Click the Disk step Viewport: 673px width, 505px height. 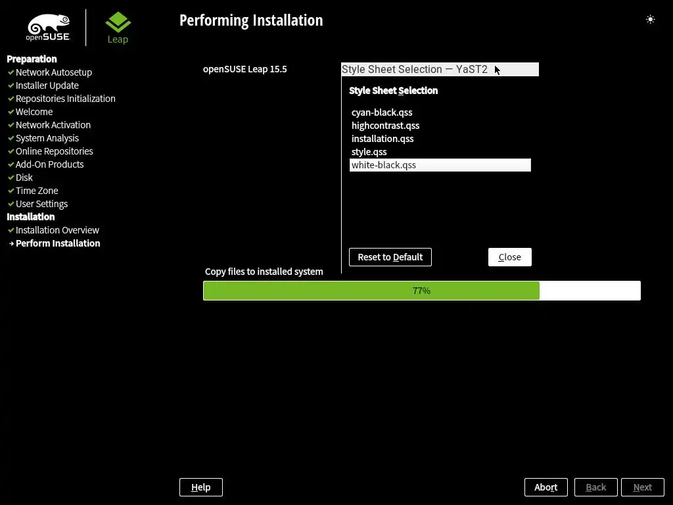(24, 178)
